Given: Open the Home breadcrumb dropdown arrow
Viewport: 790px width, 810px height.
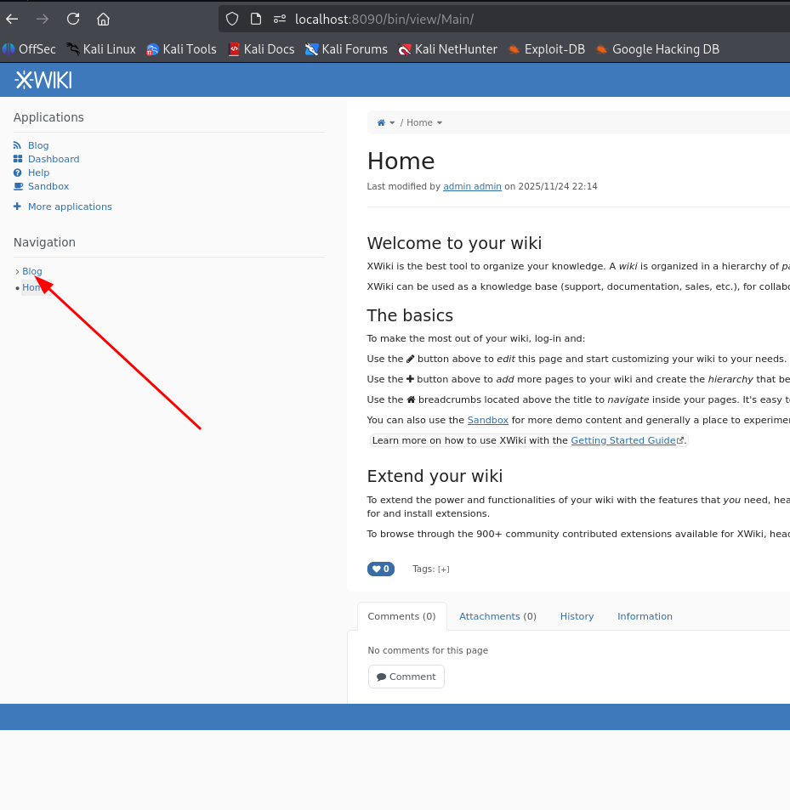Looking at the screenshot, I should tap(440, 123).
